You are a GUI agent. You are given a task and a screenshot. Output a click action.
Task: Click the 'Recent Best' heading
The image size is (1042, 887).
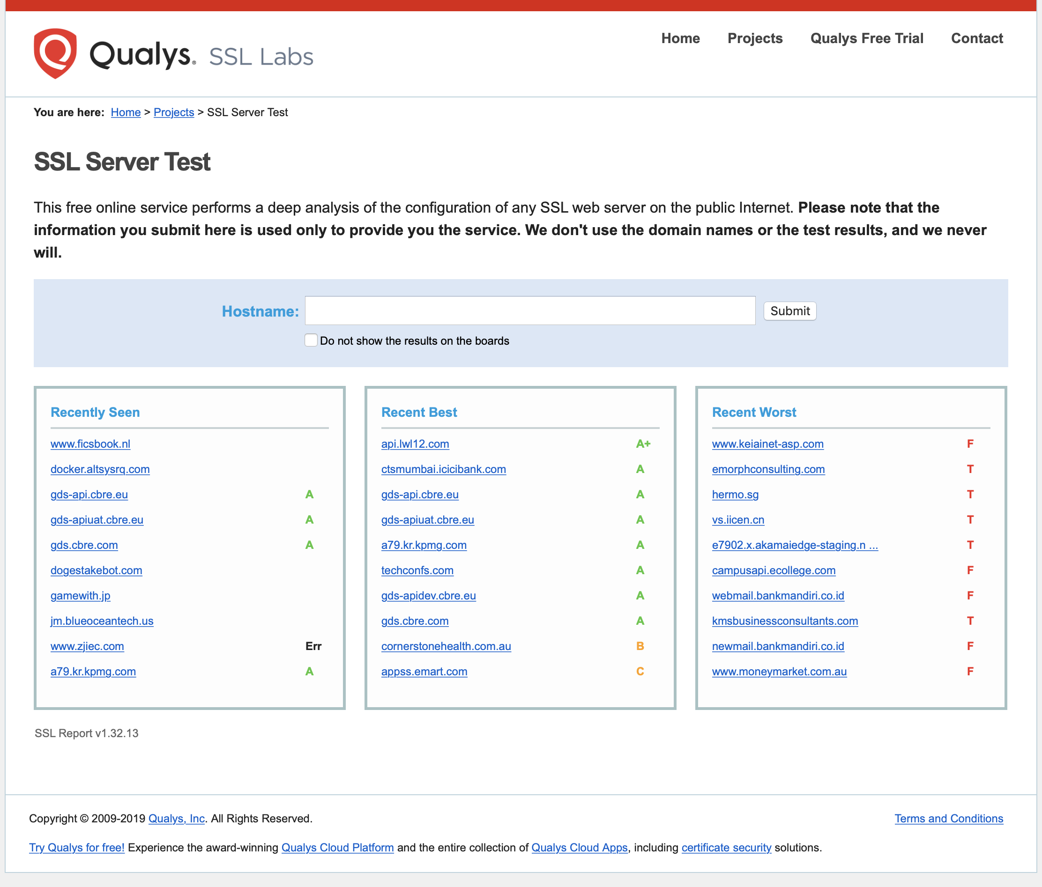point(419,412)
